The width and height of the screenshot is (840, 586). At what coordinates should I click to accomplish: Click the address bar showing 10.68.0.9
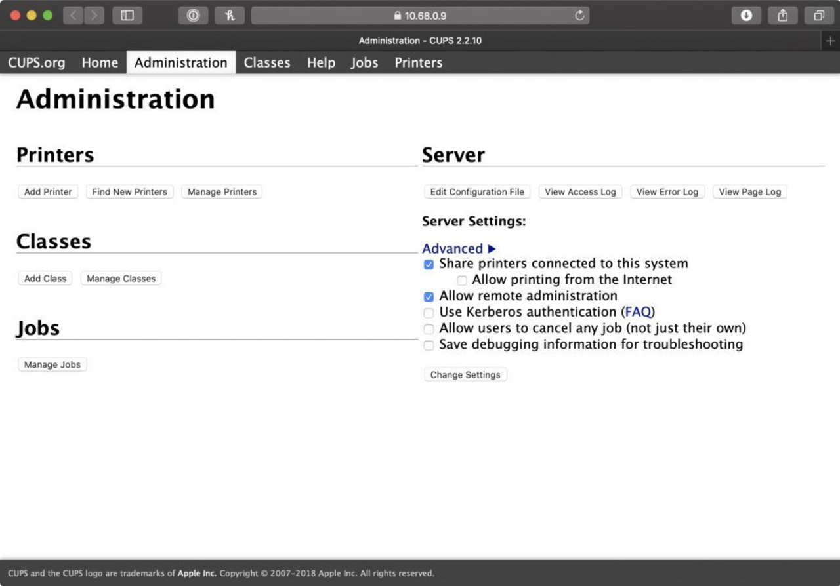420,16
